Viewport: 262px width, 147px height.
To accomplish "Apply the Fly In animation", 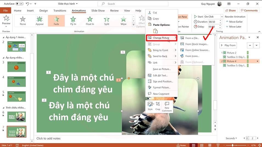I will coord(73,21).
